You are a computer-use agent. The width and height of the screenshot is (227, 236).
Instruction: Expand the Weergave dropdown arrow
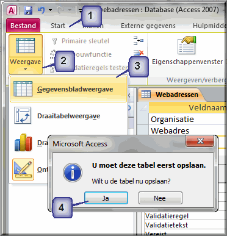[26, 70]
